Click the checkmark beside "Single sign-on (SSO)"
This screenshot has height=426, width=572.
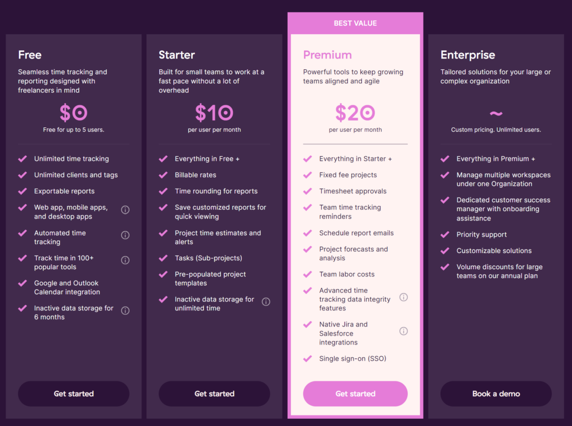[307, 358]
